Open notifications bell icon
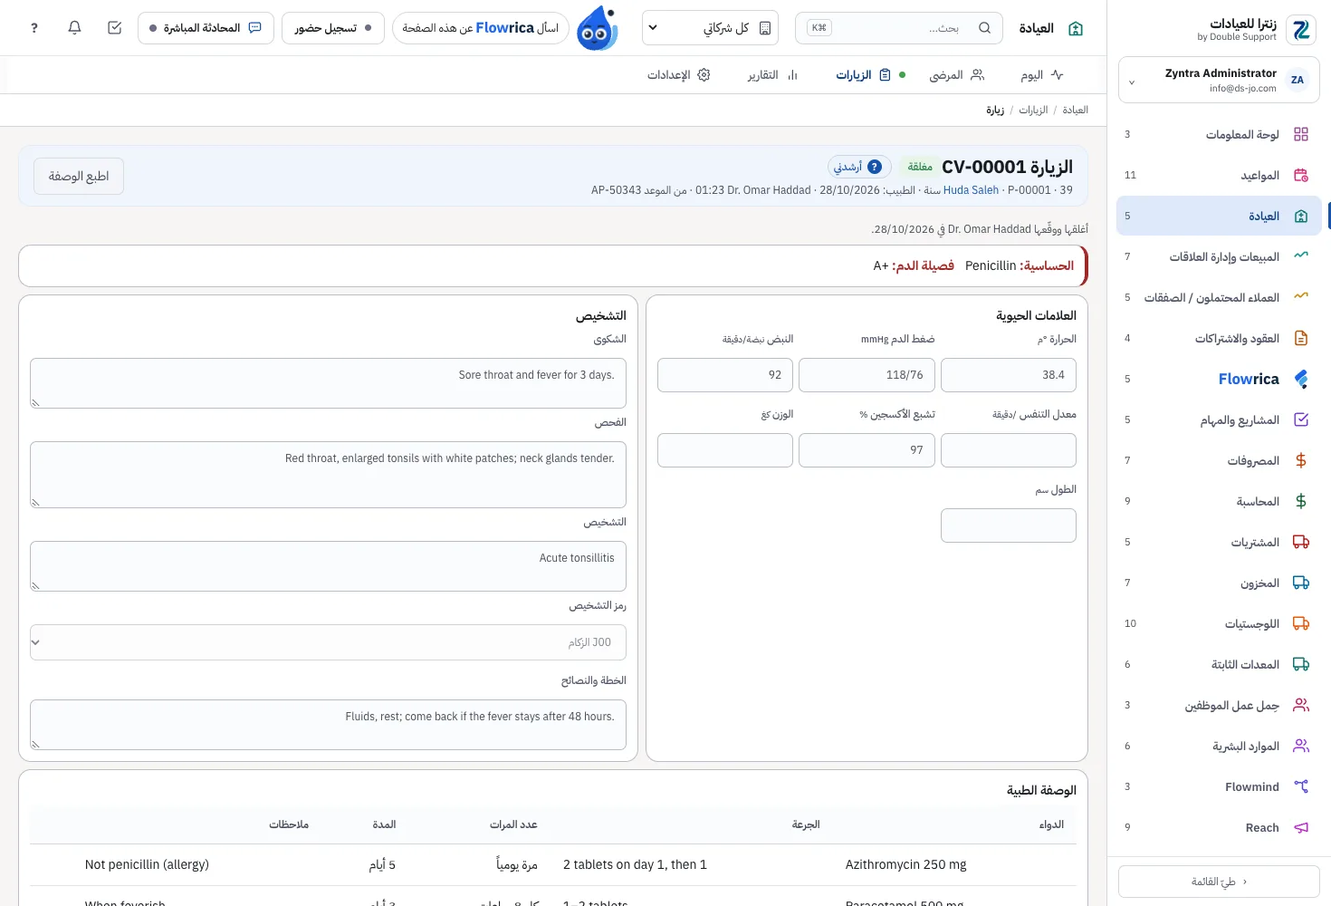 click(x=75, y=28)
